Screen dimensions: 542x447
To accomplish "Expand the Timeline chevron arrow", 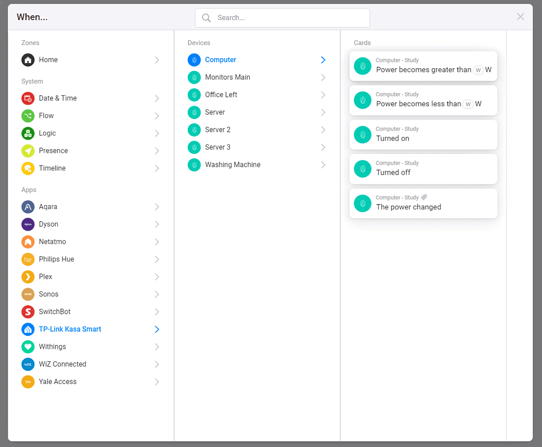I will tap(157, 168).
